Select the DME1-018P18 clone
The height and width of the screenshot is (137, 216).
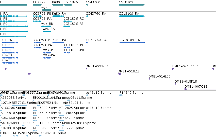tap(195, 84)
